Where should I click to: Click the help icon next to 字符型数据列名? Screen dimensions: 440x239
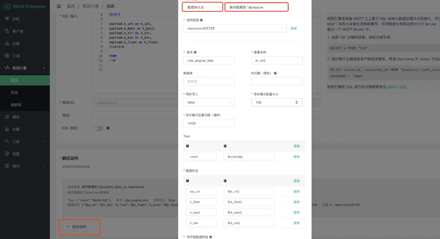(211, 237)
